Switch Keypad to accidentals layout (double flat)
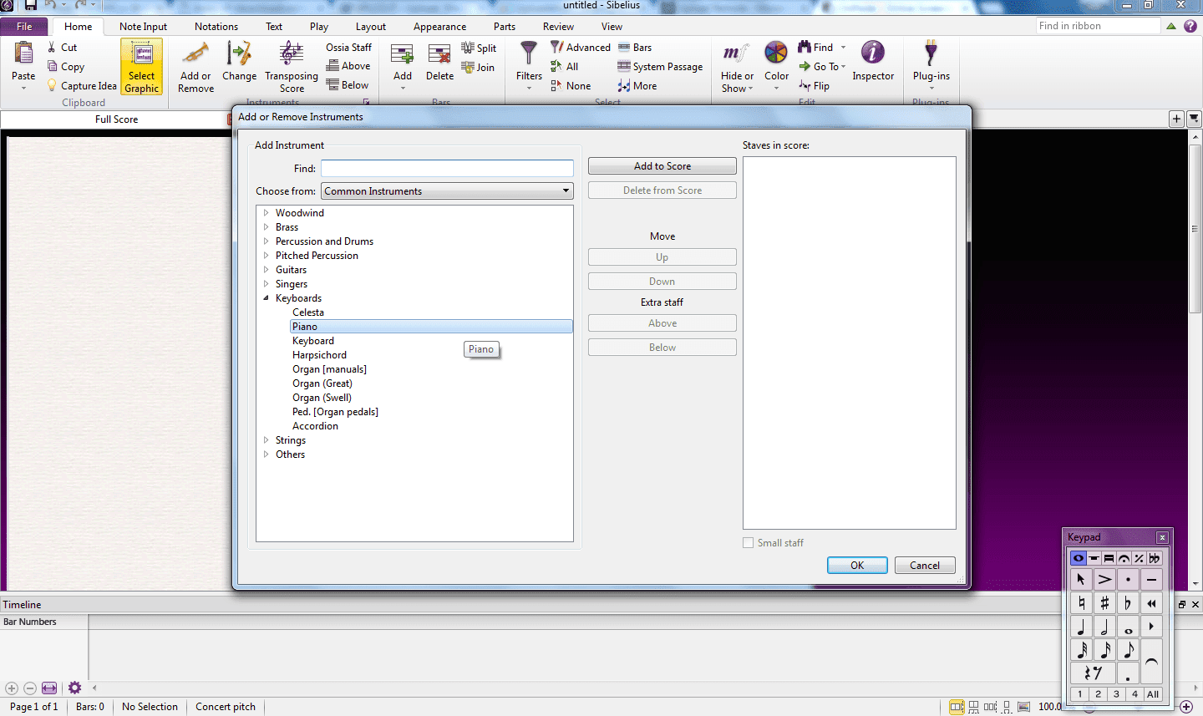 [1154, 558]
